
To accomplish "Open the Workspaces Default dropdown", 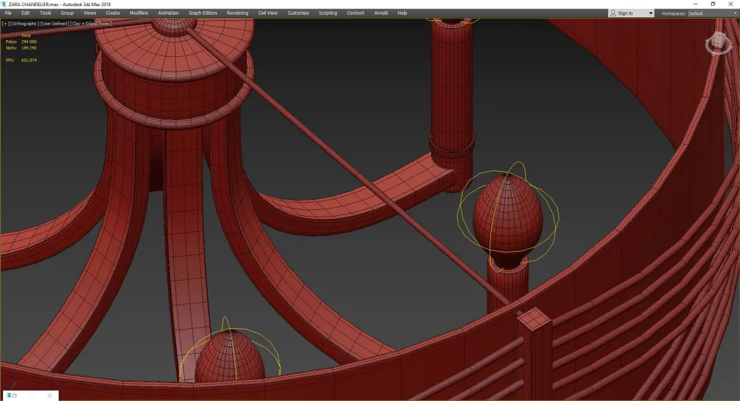I will point(712,13).
